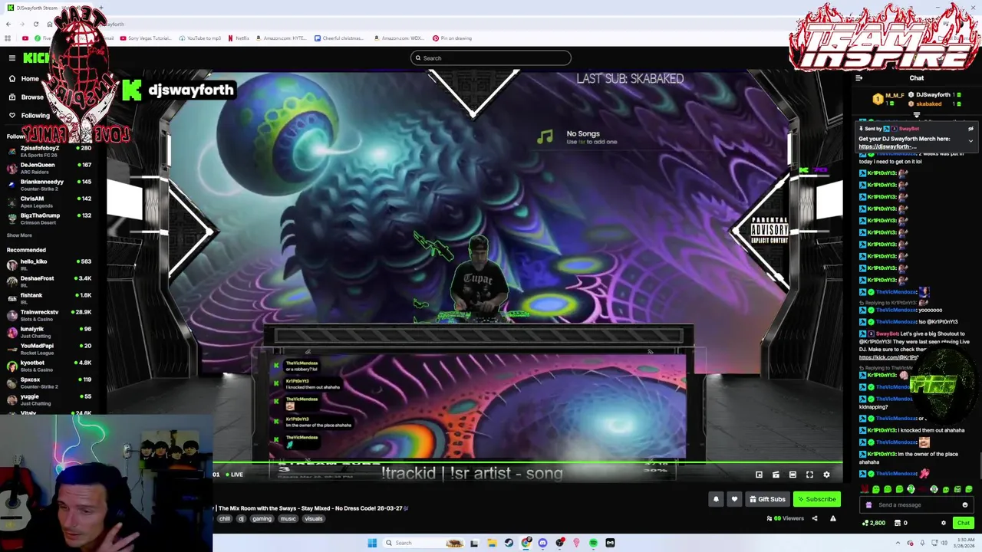Screen dimensions: 982x552
Task: Open Browse in Kick sidebar
Action: (x=26, y=97)
